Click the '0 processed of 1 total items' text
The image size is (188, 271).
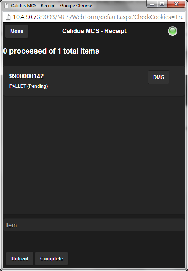(x=51, y=51)
